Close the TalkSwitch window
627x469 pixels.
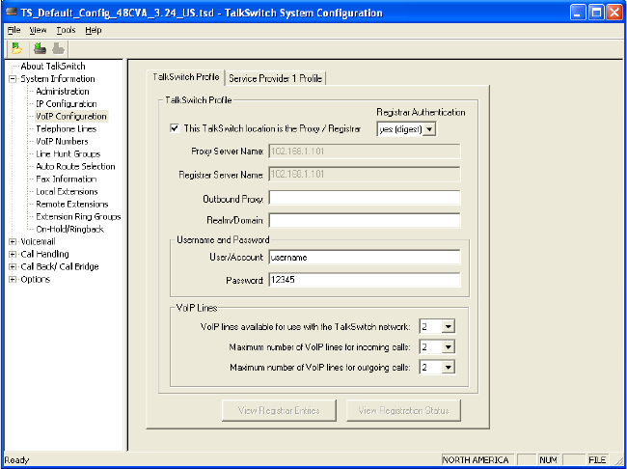pyautogui.click(x=613, y=13)
